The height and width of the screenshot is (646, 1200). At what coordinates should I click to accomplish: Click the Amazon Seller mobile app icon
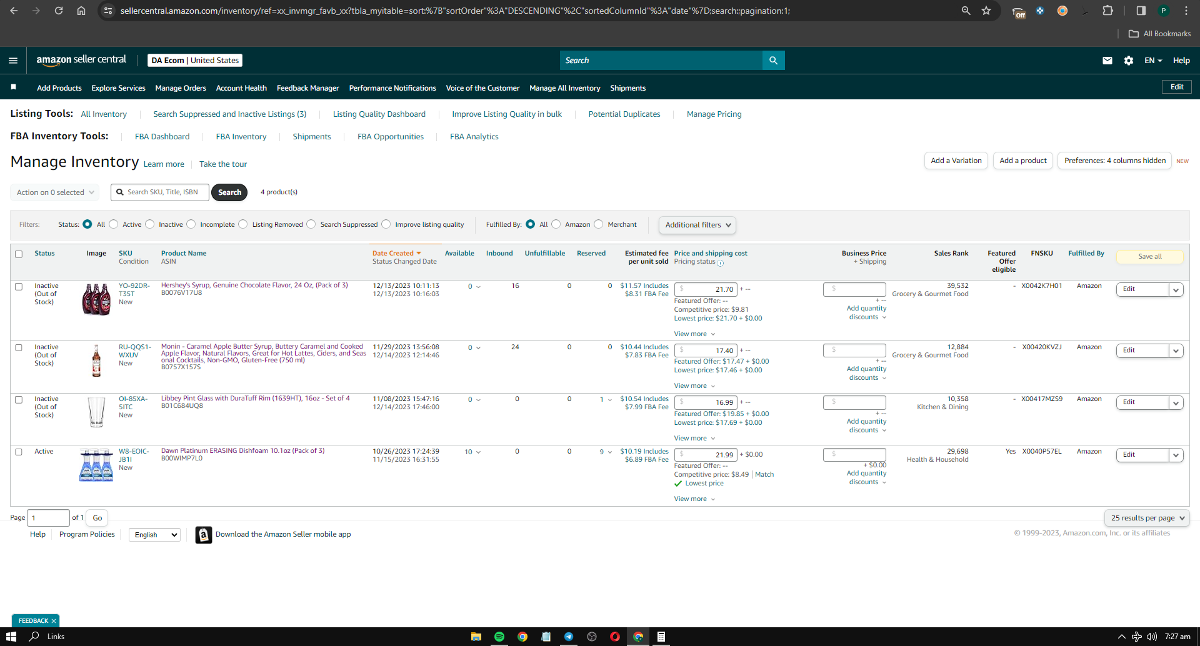pyautogui.click(x=203, y=535)
